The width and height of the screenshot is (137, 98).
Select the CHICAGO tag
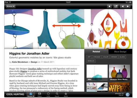(97, 57)
